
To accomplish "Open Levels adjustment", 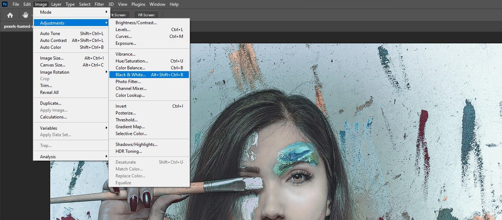I will coord(149,30).
